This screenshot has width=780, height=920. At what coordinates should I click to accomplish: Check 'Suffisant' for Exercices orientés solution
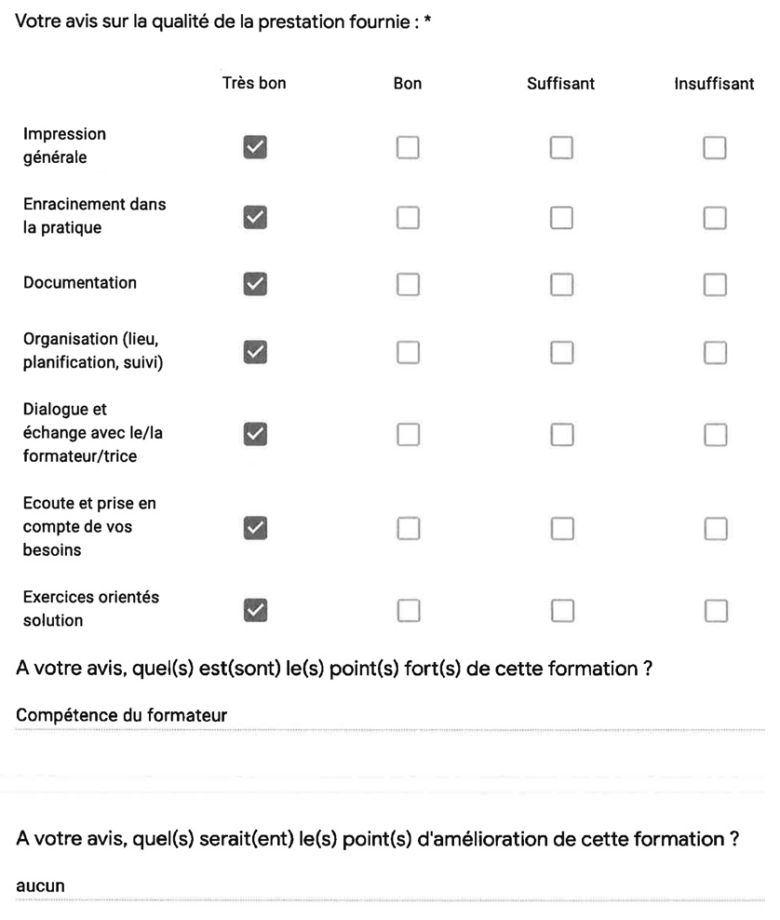click(562, 611)
